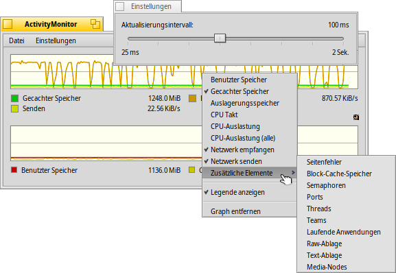Image resolution: width=396 pixels, height=273 pixels.
Task: Click the 1248.0 MiB value
Action: 165,98
